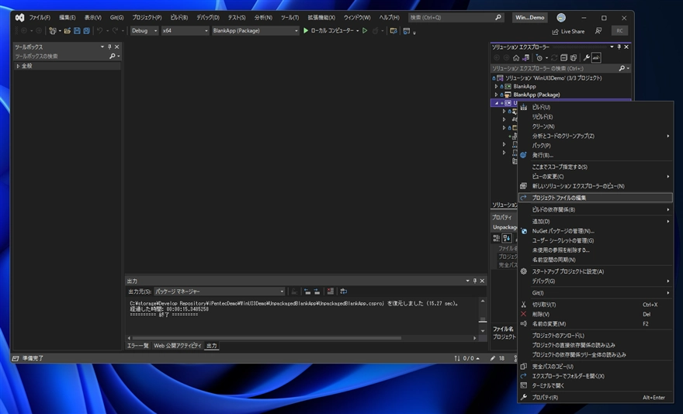Open the ローカル コンピューター target dropdown arrow

(x=358, y=30)
